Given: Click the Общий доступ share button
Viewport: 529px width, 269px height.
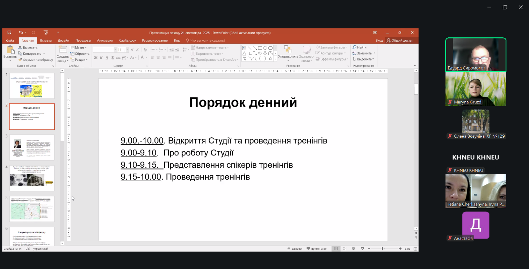Looking at the screenshot, I should click(400, 41).
